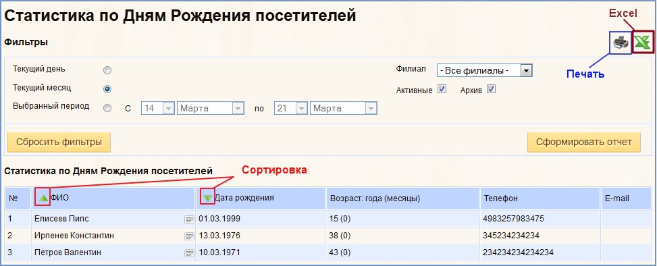Toggle the Активные checkbox
Image resolution: width=657 pixels, height=266 pixels.
point(442,89)
